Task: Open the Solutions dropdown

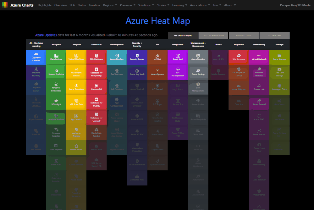Action: coord(146,5)
